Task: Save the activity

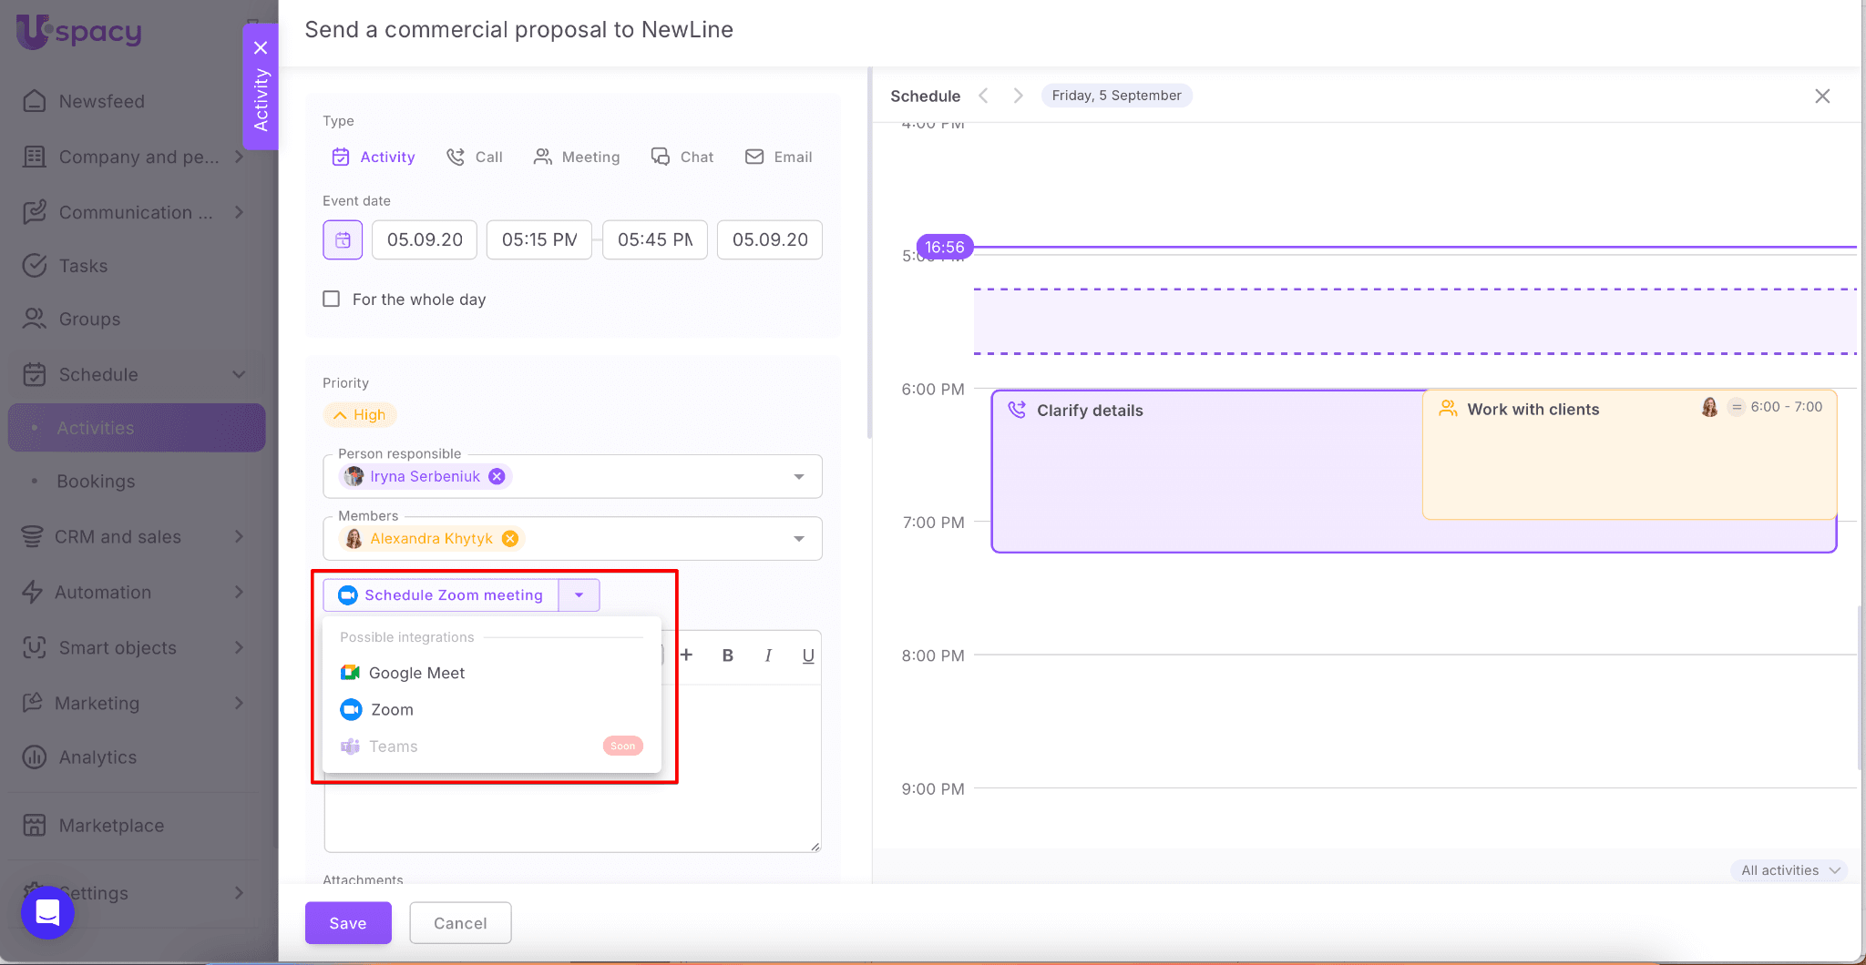Action: point(348,923)
